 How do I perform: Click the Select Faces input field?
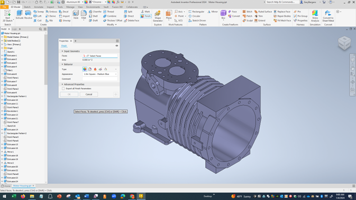point(100,56)
